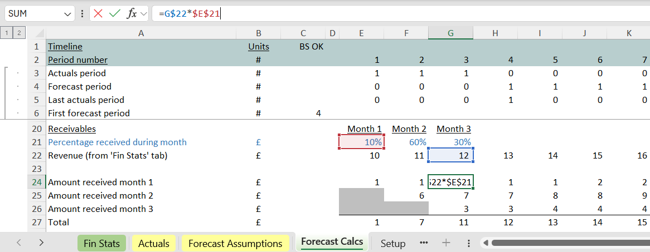650x252 pixels.
Task: Expand the dropdown arrow beside fx
Action: pyautogui.click(x=143, y=13)
